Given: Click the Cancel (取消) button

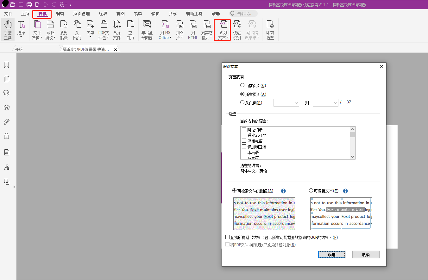Looking at the screenshot, I should (x=366, y=255).
